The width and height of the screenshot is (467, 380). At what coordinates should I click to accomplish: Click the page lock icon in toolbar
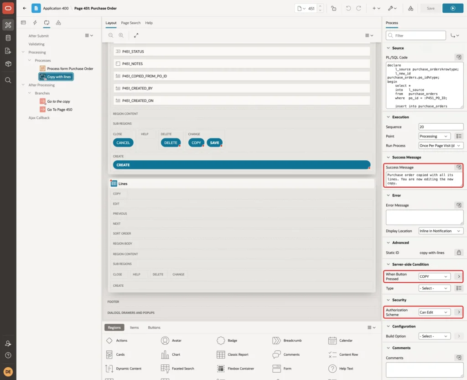pos(333,8)
